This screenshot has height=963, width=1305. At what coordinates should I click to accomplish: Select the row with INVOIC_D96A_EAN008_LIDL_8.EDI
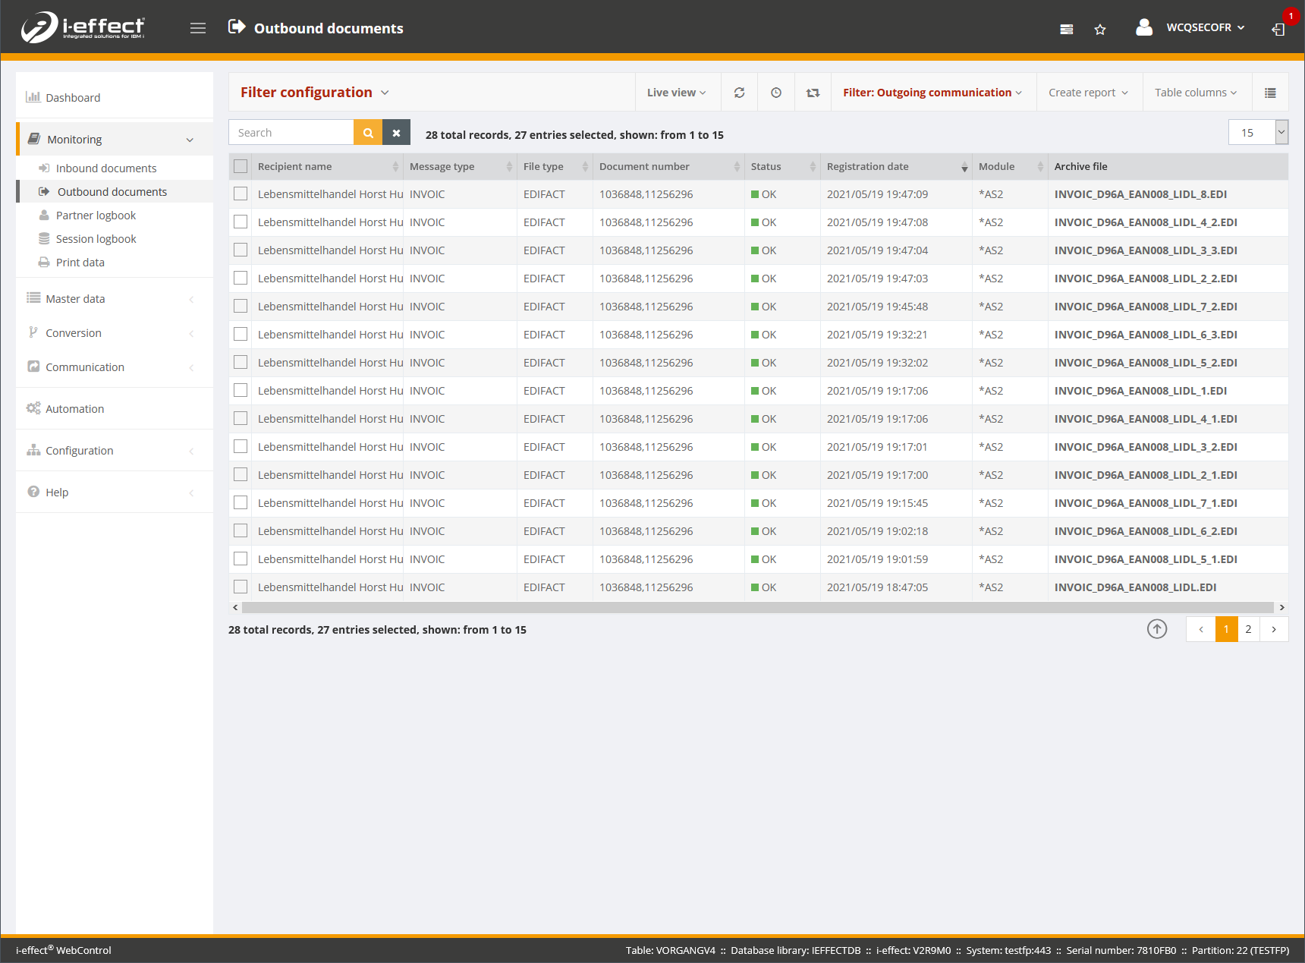pyautogui.click(x=241, y=194)
